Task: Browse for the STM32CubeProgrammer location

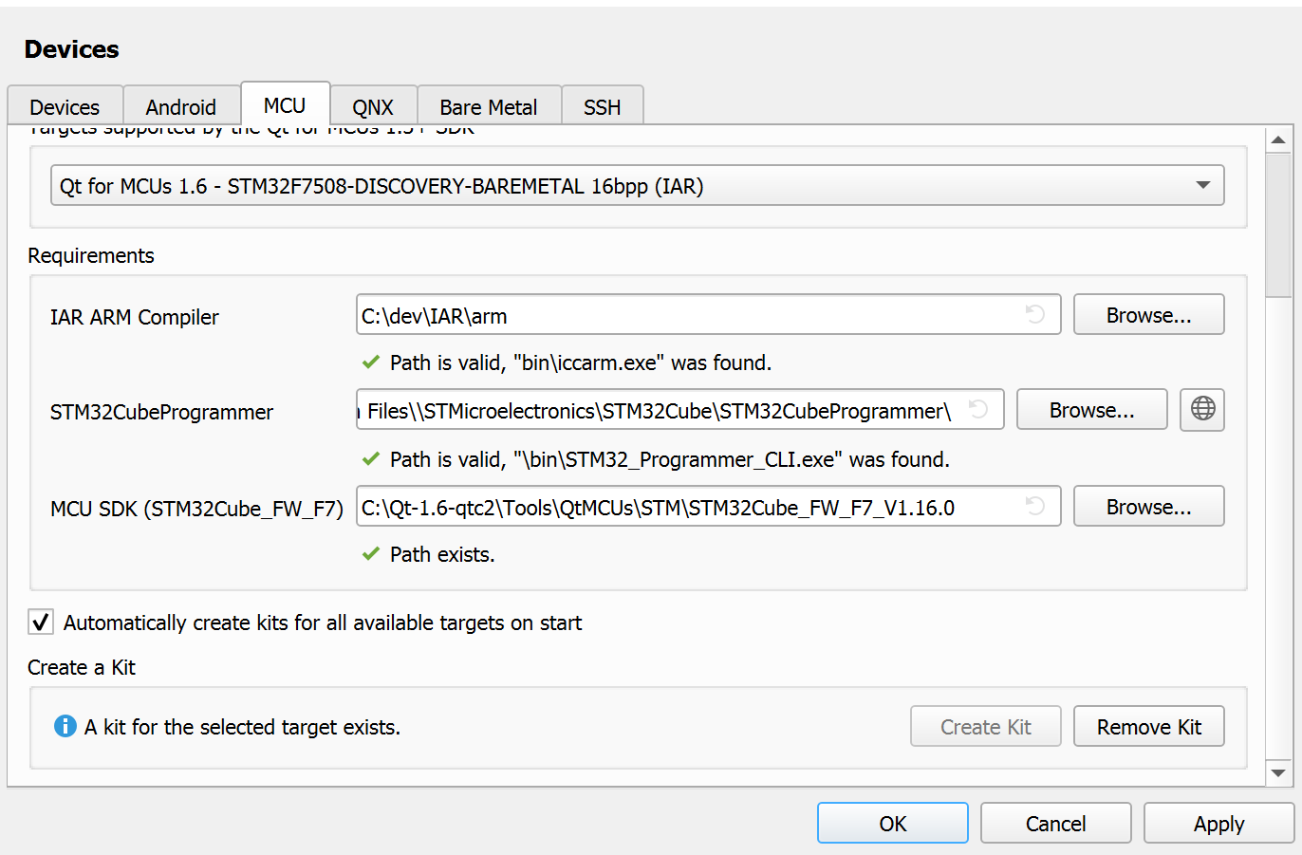Action: (1091, 410)
